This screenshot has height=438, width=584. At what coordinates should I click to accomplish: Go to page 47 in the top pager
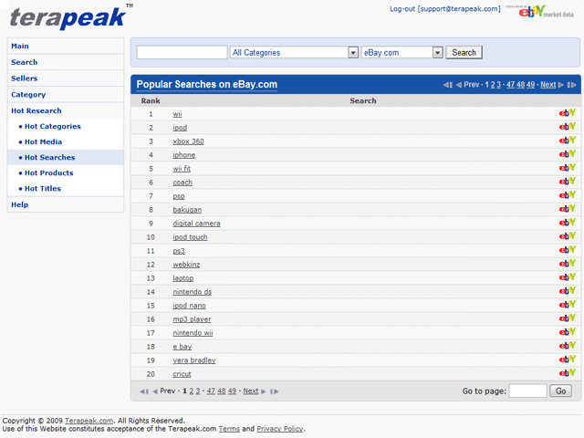pos(510,85)
